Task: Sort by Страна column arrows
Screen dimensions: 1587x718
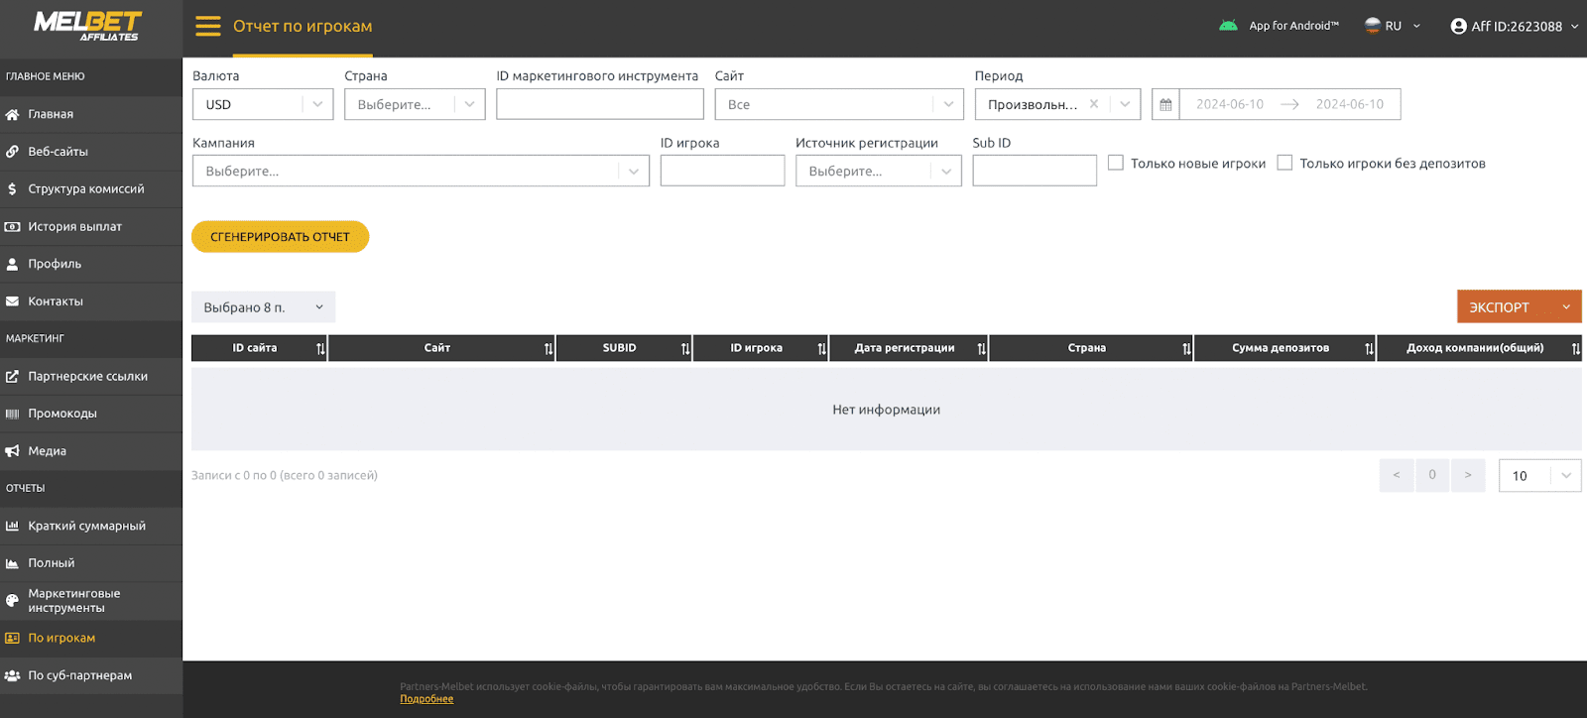Action: tap(1187, 348)
